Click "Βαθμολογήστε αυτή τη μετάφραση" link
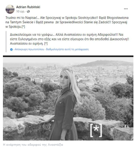The image size is (137, 149). point(68,49)
